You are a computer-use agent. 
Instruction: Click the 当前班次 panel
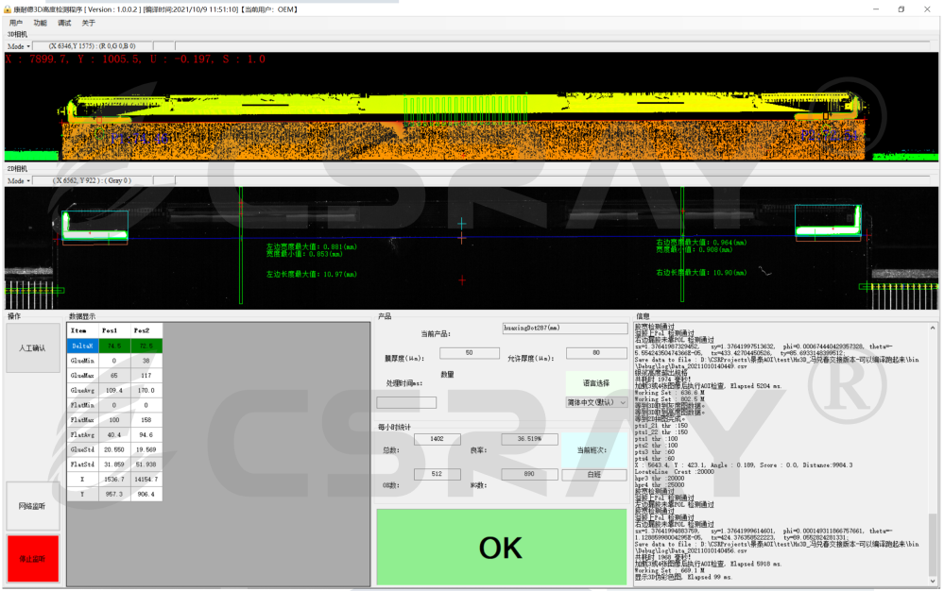coord(593,450)
